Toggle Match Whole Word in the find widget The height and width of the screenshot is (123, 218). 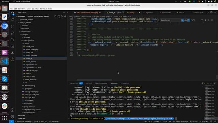coord(185,20)
